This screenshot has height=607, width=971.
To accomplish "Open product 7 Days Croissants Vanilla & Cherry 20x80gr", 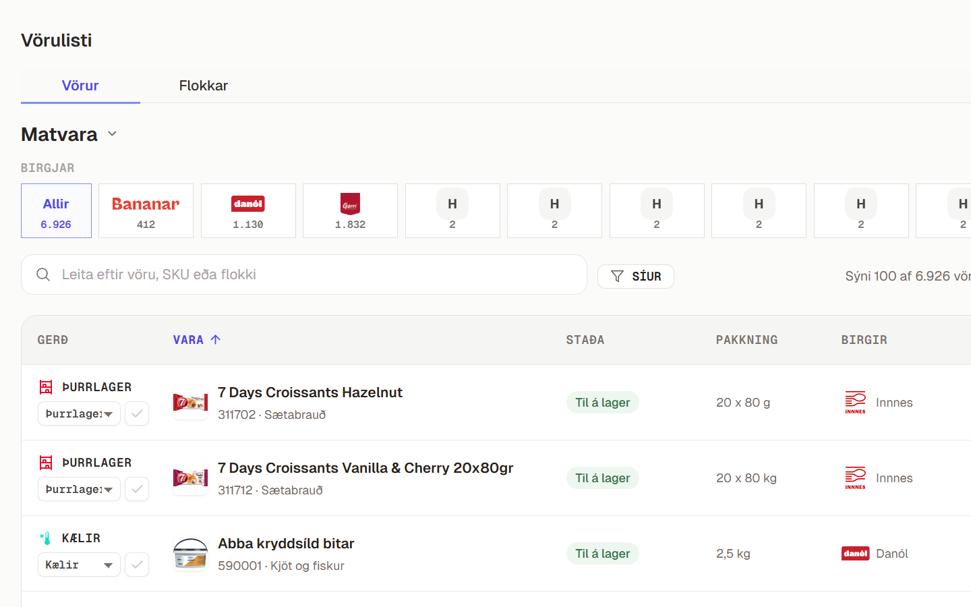I will click(x=365, y=468).
